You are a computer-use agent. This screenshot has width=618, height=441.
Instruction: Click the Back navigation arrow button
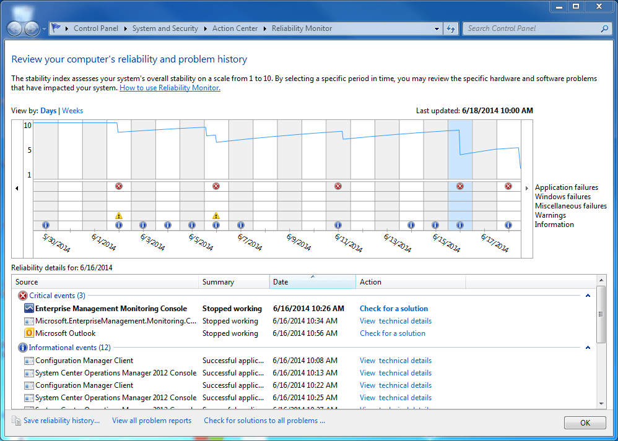(x=15, y=28)
